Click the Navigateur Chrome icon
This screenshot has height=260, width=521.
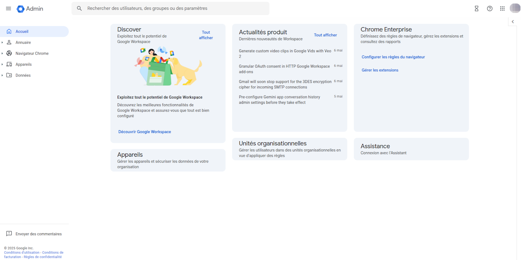[x=9, y=53]
